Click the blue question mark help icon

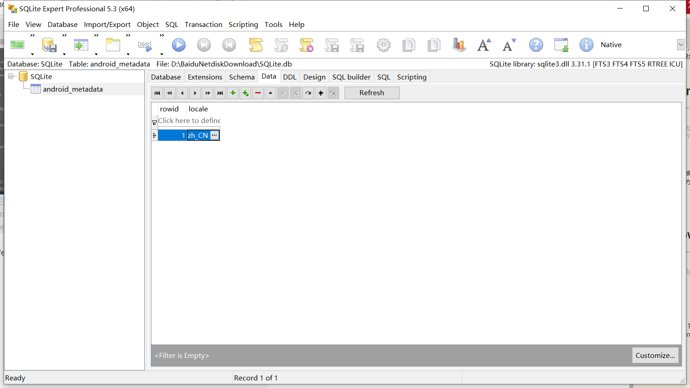coord(536,45)
